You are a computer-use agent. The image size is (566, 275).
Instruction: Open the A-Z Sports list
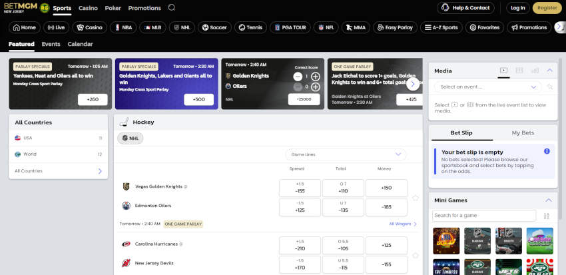[x=441, y=27]
